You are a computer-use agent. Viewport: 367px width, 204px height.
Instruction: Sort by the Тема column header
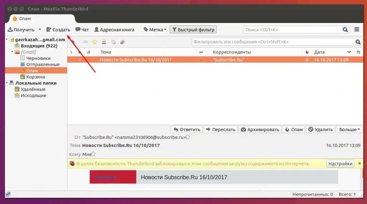coord(145,52)
